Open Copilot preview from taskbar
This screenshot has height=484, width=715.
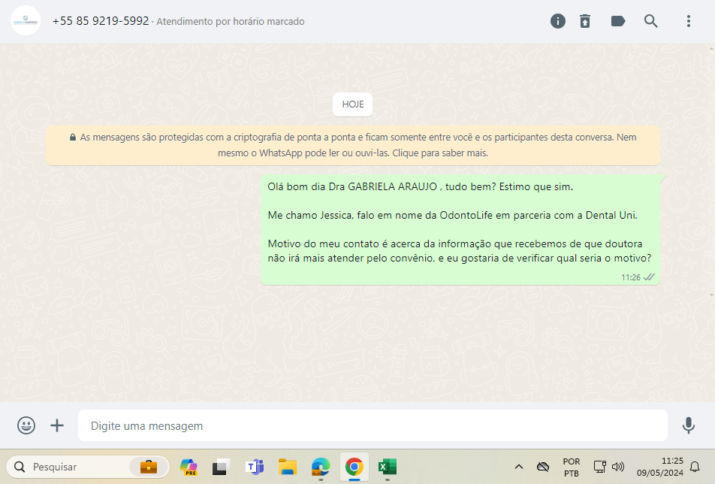pos(189,467)
